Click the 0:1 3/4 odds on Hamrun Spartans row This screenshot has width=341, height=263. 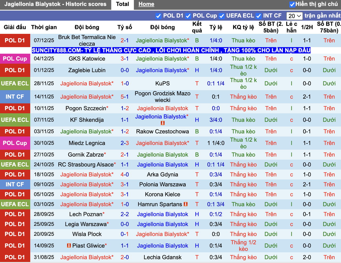pos(216,204)
